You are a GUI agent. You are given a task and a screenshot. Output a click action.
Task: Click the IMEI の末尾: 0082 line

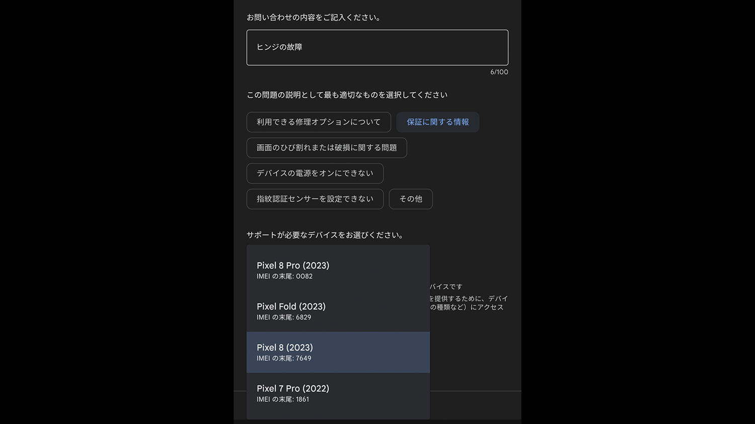(284, 276)
